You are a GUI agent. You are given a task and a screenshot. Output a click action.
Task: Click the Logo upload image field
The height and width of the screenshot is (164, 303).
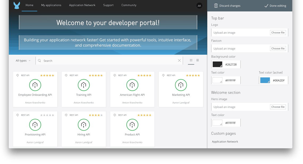point(250,32)
